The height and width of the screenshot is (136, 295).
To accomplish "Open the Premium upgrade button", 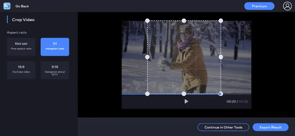I will pyautogui.click(x=259, y=6).
